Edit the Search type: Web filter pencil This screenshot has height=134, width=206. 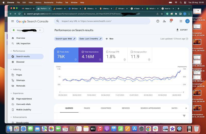coord(74,39)
